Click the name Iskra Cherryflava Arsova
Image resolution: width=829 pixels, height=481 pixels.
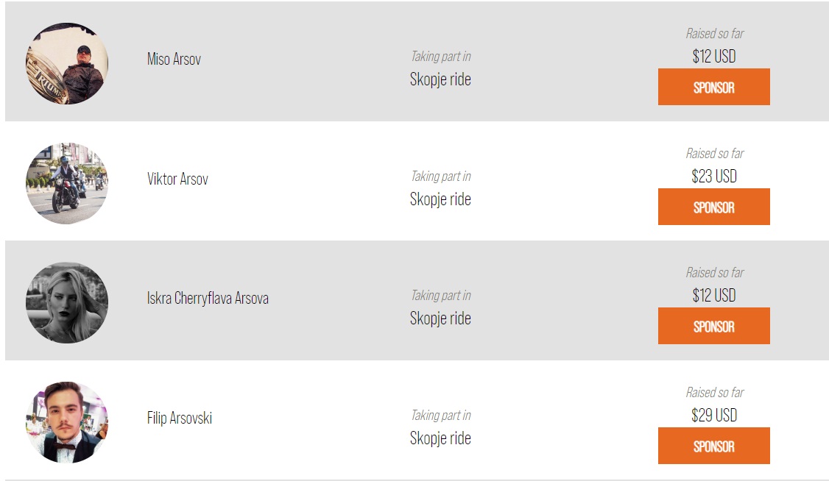(x=208, y=299)
